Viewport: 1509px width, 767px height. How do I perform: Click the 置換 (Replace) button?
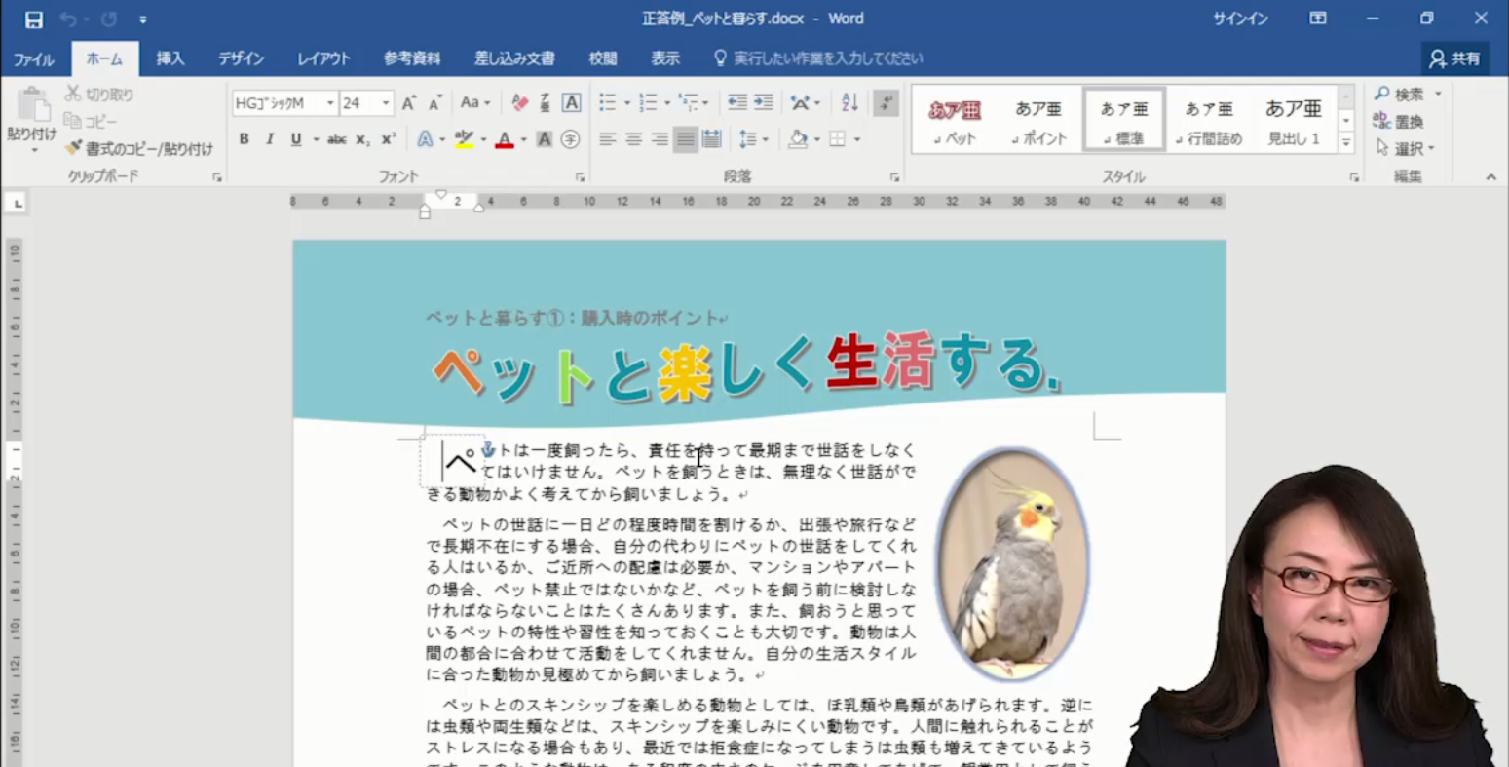[x=1399, y=122]
